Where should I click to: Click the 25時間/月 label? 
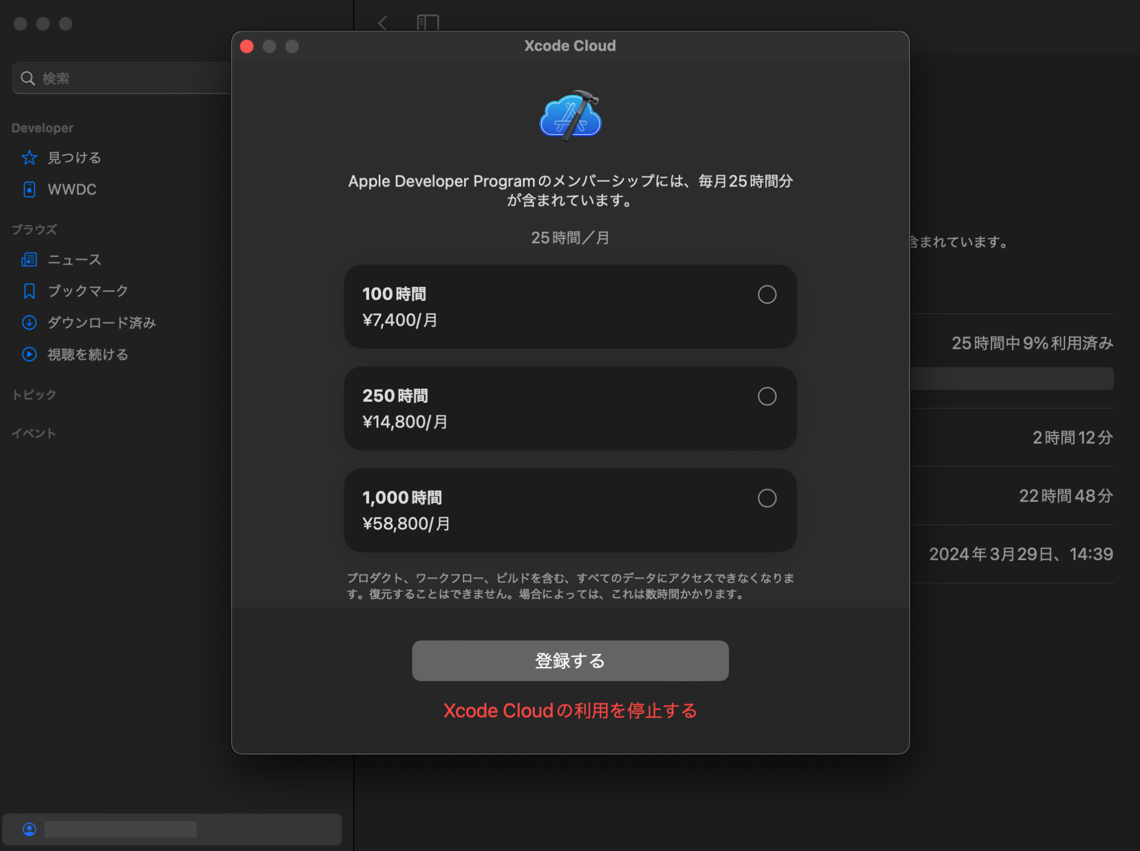coord(570,238)
